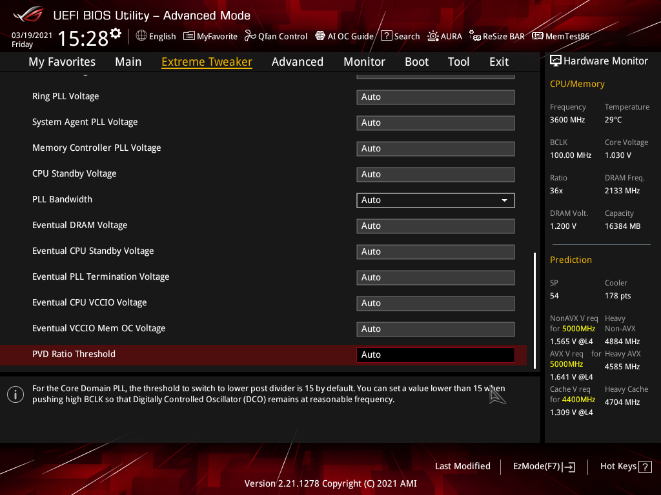Click the Last Modified button
This screenshot has width=661, height=495.
(x=462, y=467)
